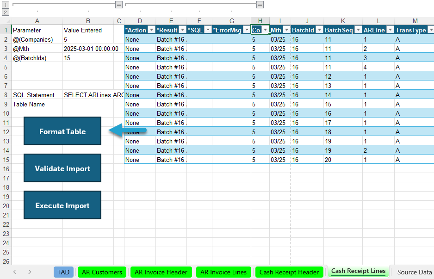The height and width of the screenshot is (279, 434).
Task: Select outline level 1 button
Action: (6, 5)
